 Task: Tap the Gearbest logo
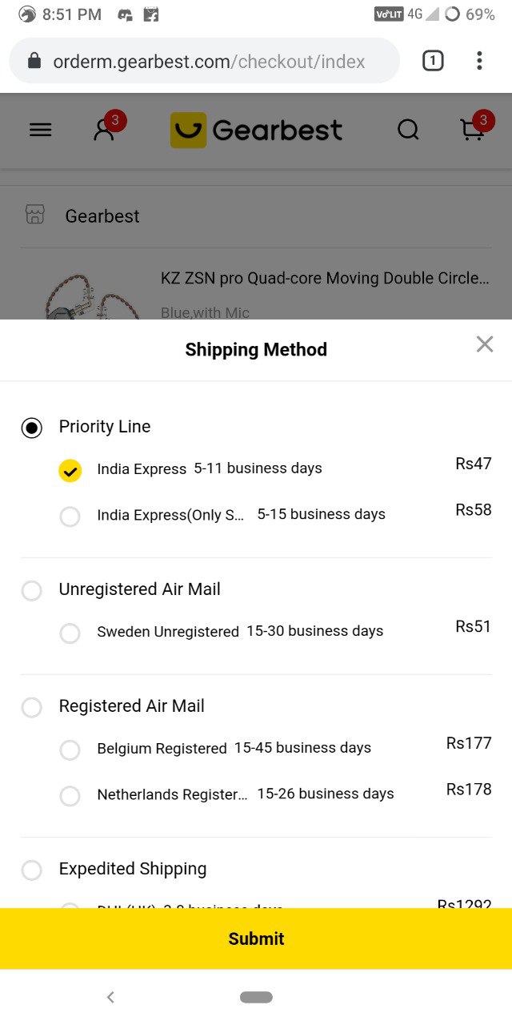[x=256, y=130]
